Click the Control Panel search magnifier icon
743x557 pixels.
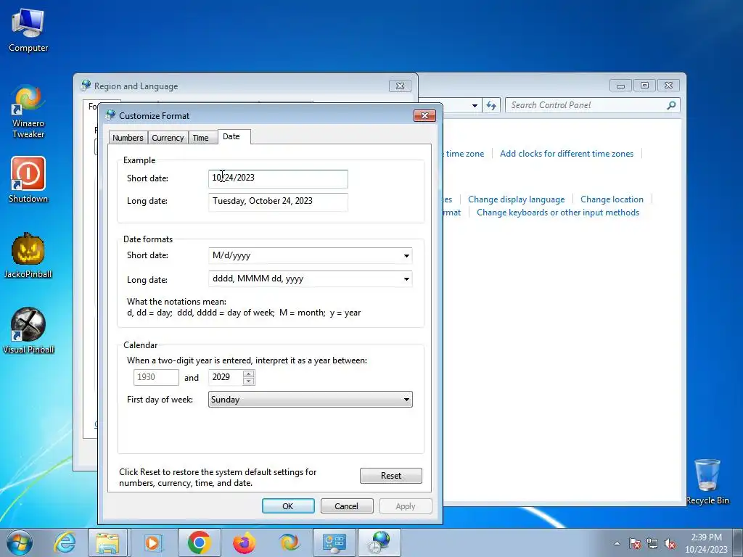tap(671, 105)
